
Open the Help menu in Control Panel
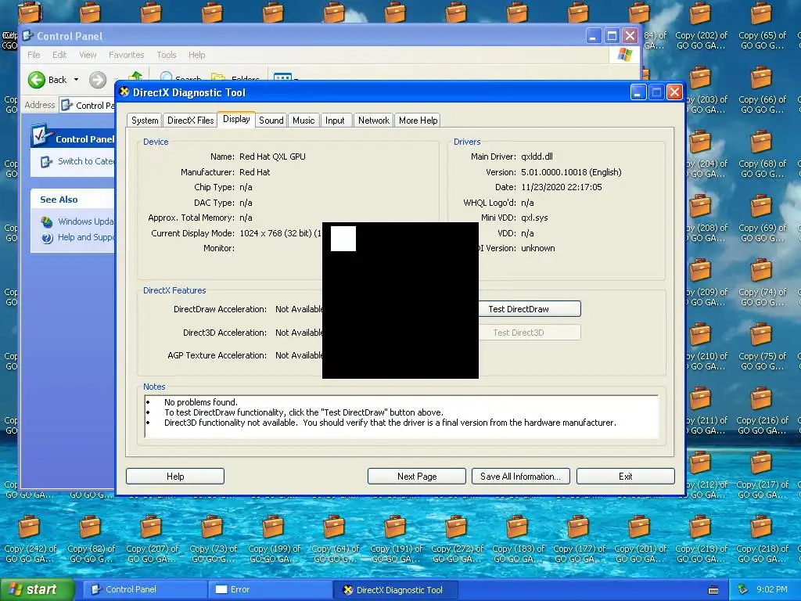[x=196, y=55]
